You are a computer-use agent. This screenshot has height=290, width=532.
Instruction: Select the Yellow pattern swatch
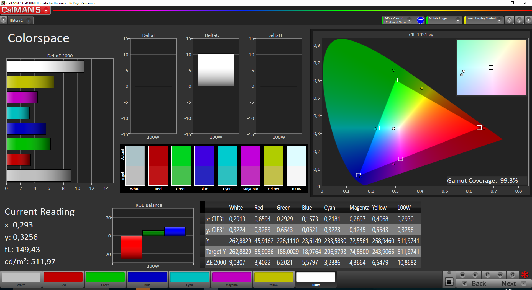click(274, 279)
